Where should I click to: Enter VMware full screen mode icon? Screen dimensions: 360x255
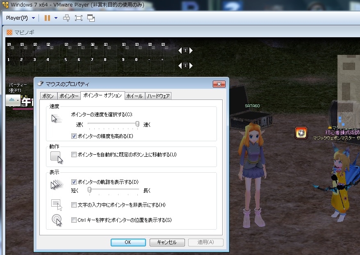(79, 18)
